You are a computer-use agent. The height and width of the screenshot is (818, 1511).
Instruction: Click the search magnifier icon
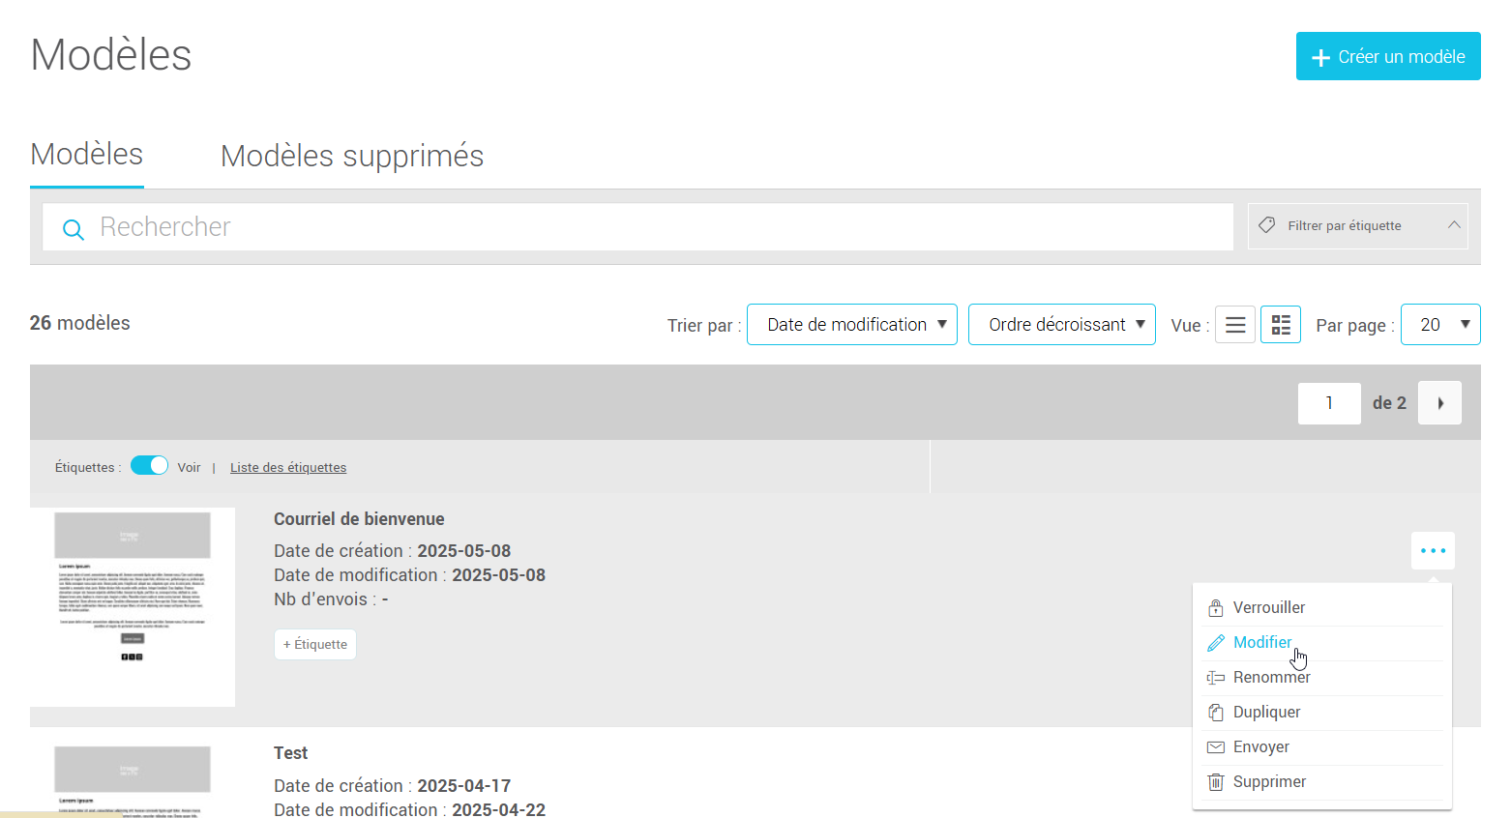coord(73,229)
